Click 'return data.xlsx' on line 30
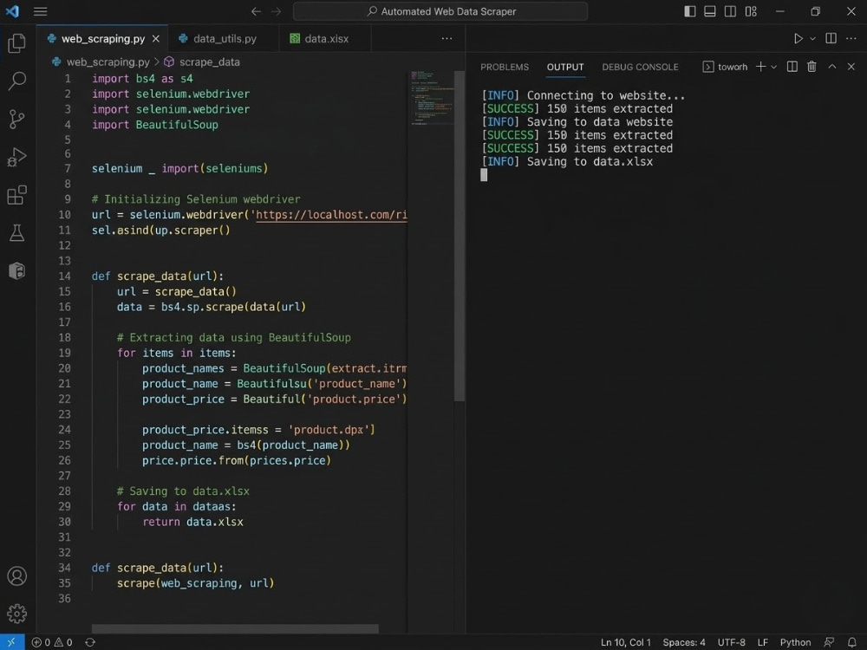867x650 pixels. (192, 522)
